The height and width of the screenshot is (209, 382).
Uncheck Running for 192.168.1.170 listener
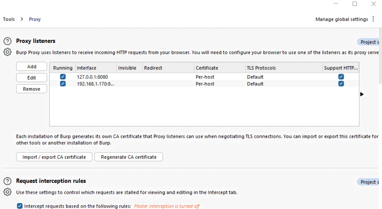(x=63, y=84)
